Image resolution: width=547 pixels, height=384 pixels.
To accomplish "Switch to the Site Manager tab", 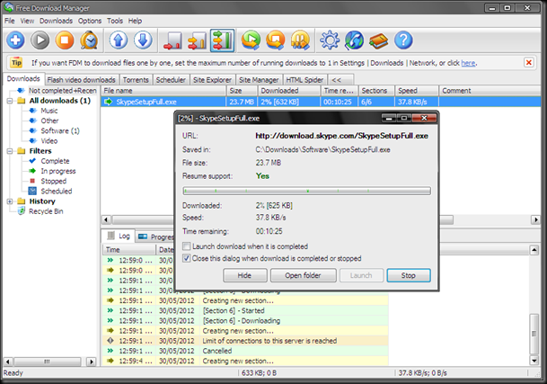I will (259, 80).
